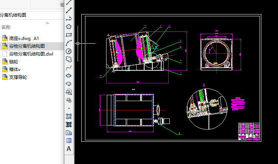
Task: Select the Rectangle tool
Action: (x=69, y=35)
